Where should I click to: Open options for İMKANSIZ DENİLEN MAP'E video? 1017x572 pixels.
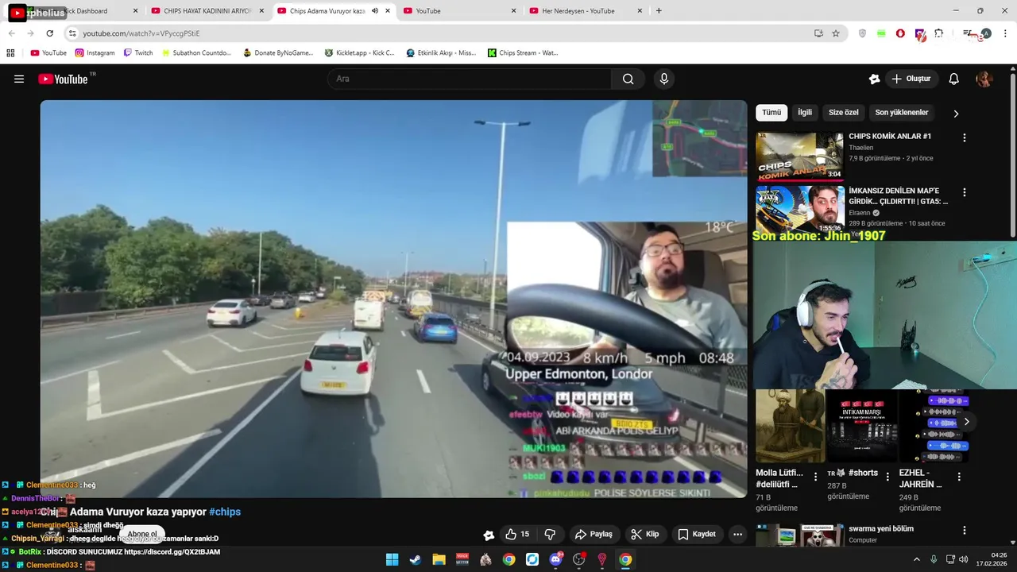pos(965,192)
